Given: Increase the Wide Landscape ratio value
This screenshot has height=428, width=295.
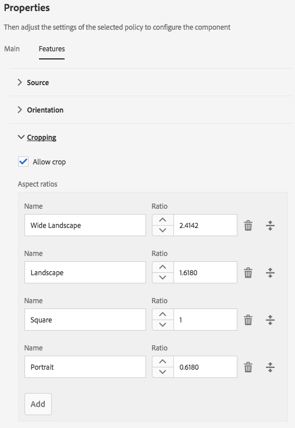Looking at the screenshot, I should [162, 220].
